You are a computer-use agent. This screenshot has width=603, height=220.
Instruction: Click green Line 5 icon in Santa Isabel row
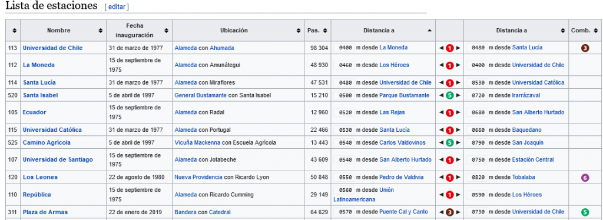(x=449, y=95)
